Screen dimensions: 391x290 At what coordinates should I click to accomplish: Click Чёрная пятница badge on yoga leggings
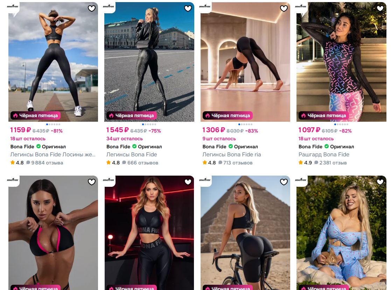228,115
